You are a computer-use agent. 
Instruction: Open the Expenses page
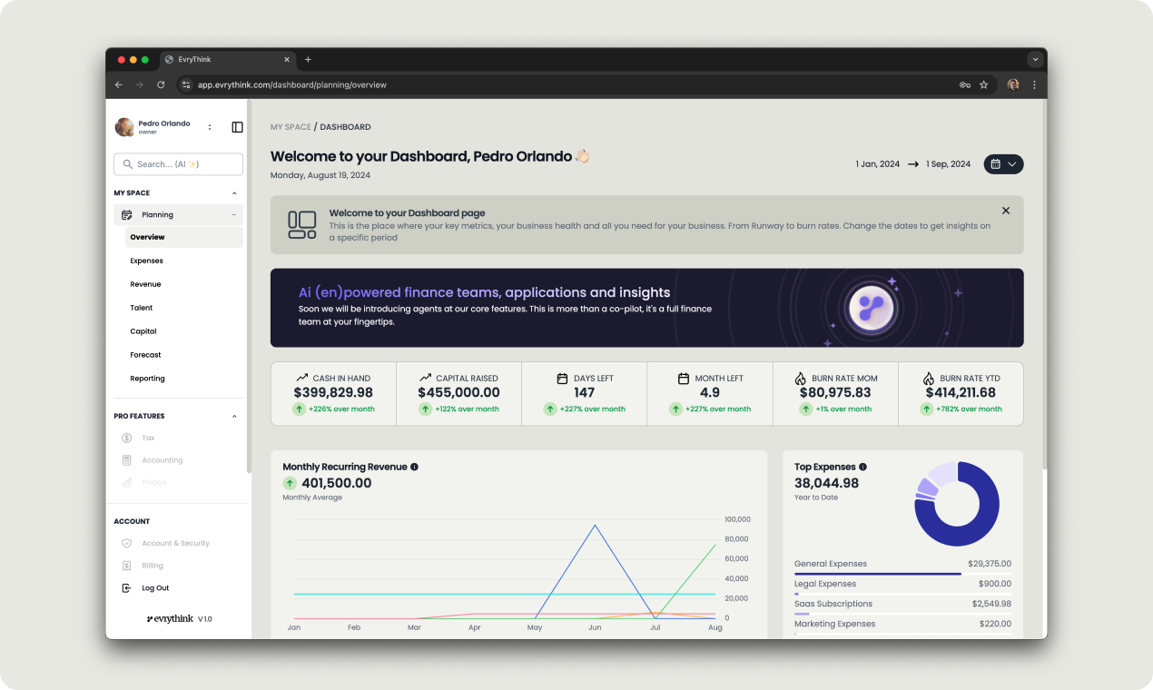point(146,261)
